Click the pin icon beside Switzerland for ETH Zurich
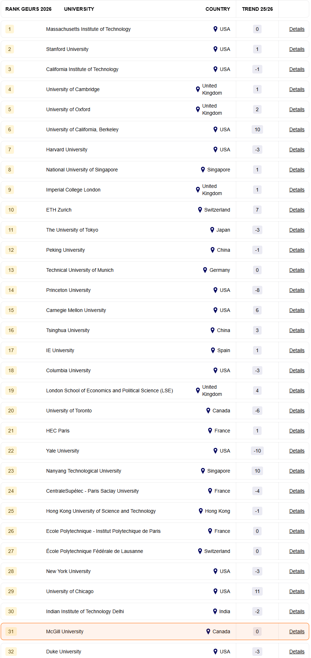This screenshot has width=311, height=658. pos(200,210)
